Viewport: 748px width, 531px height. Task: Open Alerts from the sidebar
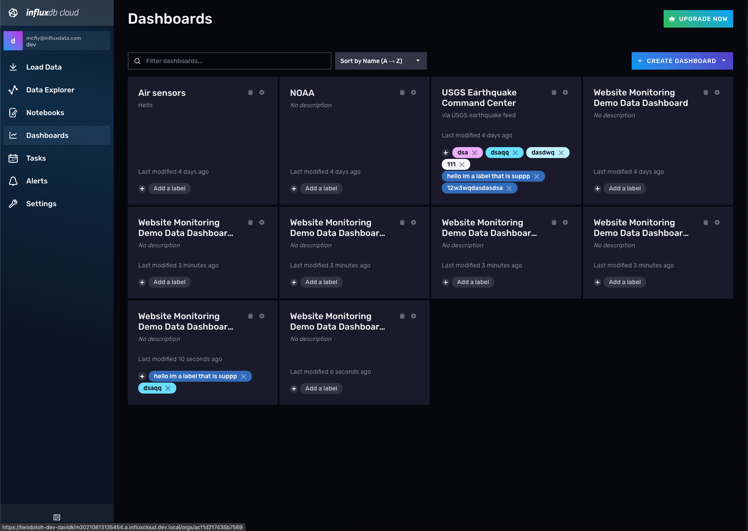[13, 181]
